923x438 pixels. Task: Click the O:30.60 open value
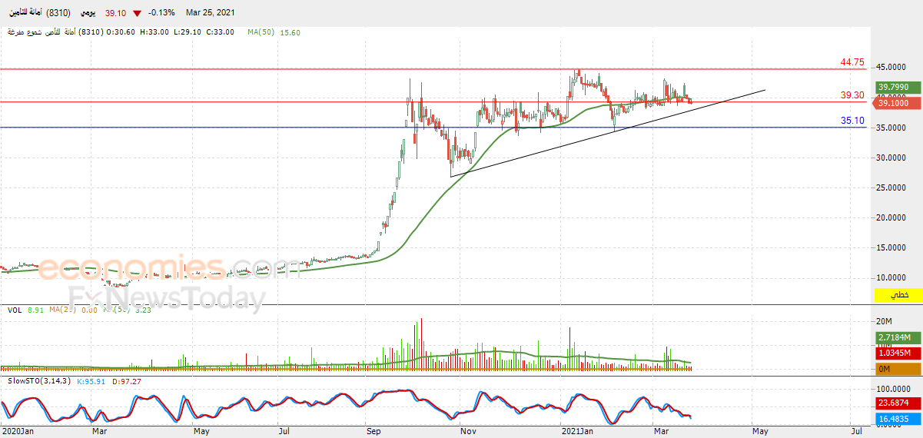(x=119, y=32)
